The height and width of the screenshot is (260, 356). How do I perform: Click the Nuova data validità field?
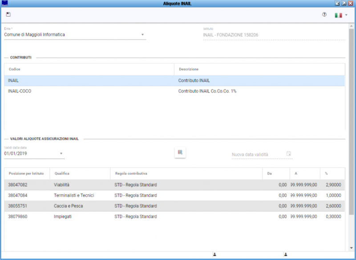point(257,154)
